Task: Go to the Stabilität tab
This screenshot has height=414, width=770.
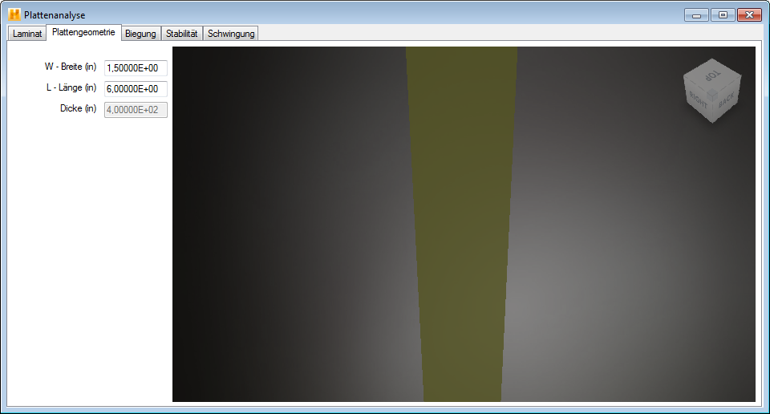Action: [x=182, y=34]
